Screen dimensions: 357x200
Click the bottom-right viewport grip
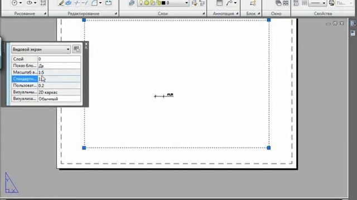click(x=269, y=148)
